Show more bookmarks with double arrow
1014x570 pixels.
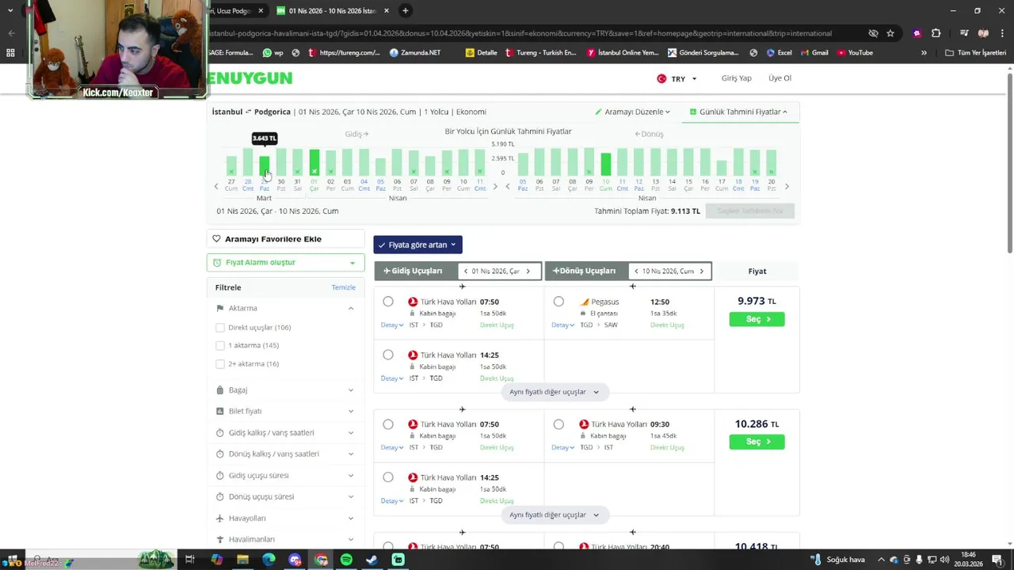[924, 53]
